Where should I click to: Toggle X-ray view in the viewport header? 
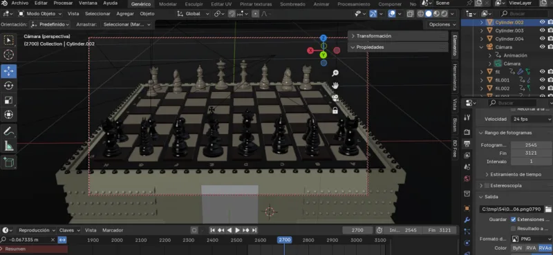[410, 14]
